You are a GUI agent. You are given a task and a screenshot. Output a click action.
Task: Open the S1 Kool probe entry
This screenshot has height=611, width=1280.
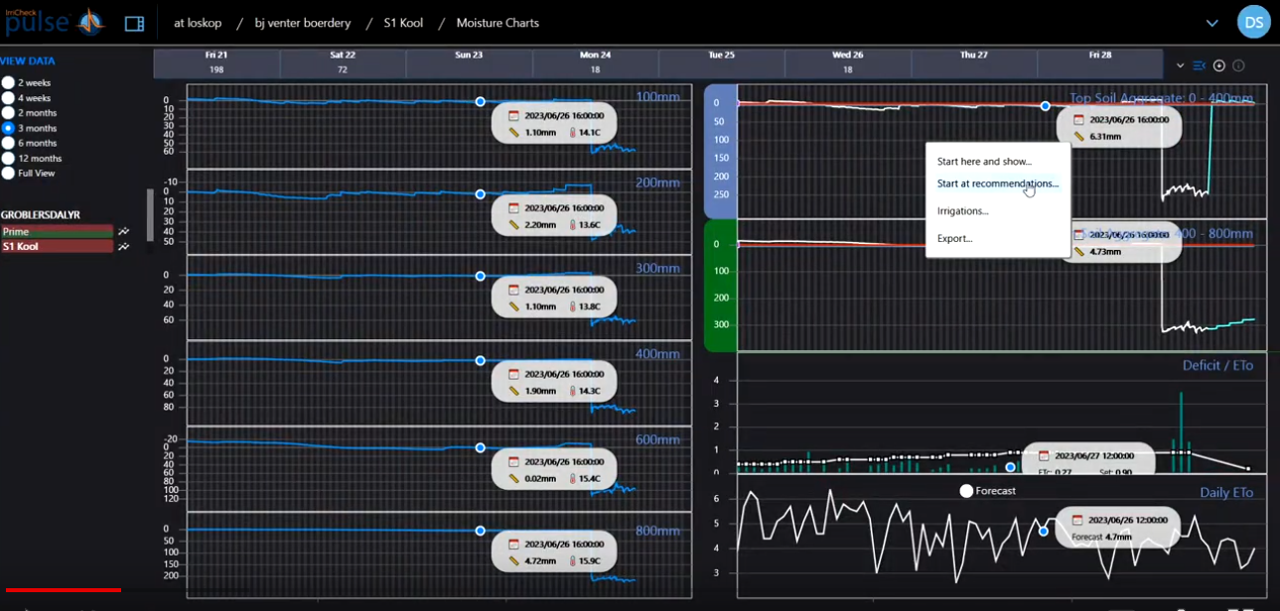[x=57, y=246]
